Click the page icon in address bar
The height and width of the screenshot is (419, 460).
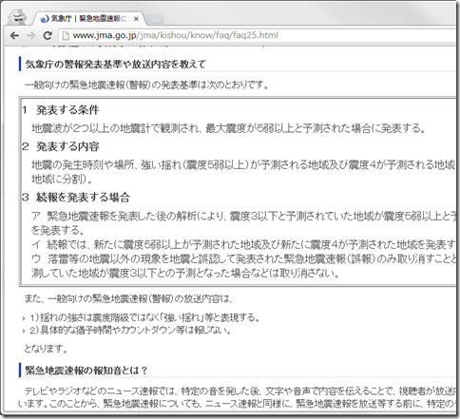click(x=66, y=35)
